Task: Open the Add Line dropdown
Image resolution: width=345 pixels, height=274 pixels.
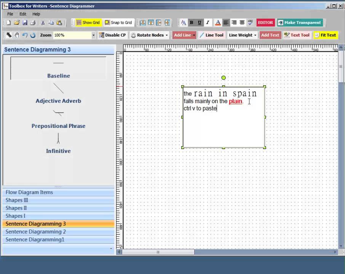Action: (x=184, y=35)
